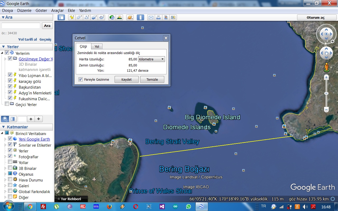Image resolution: width=338 pixels, height=211 pixels.
Task: Open the Yardım menu
Action: click(x=85, y=11)
